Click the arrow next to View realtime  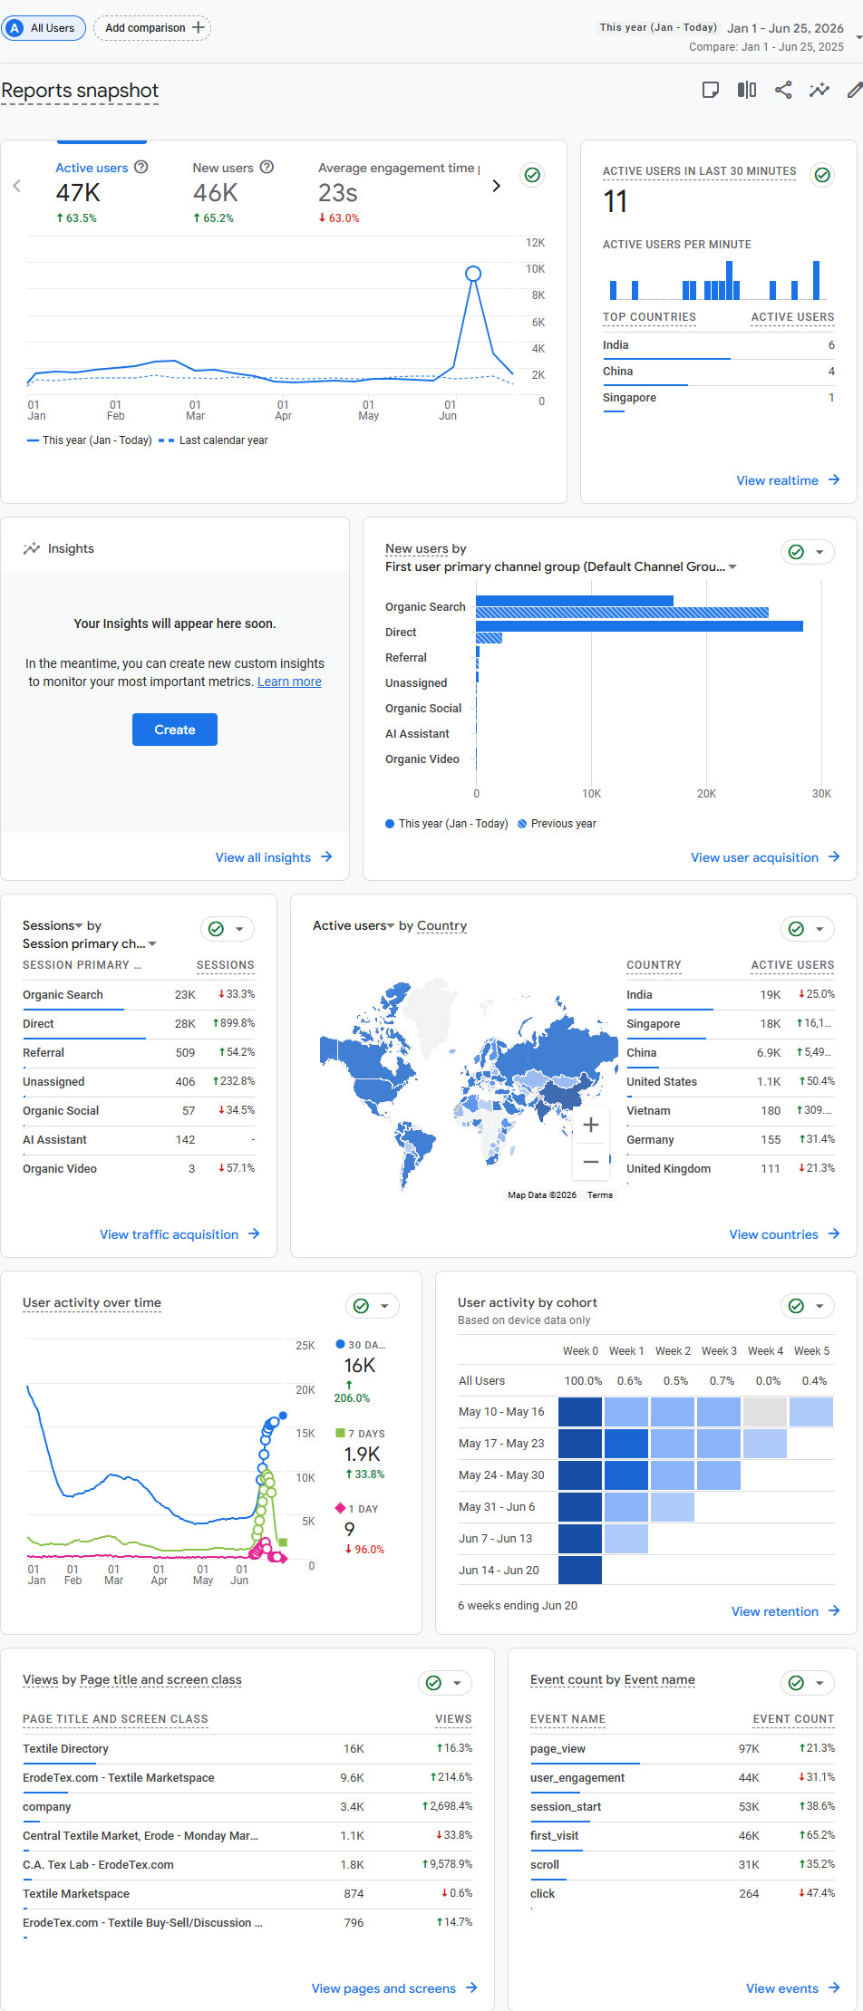[834, 479]
